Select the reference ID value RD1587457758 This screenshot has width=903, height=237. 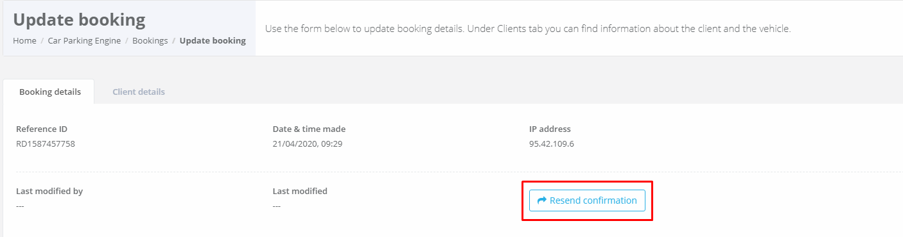[x=46, y=143]
